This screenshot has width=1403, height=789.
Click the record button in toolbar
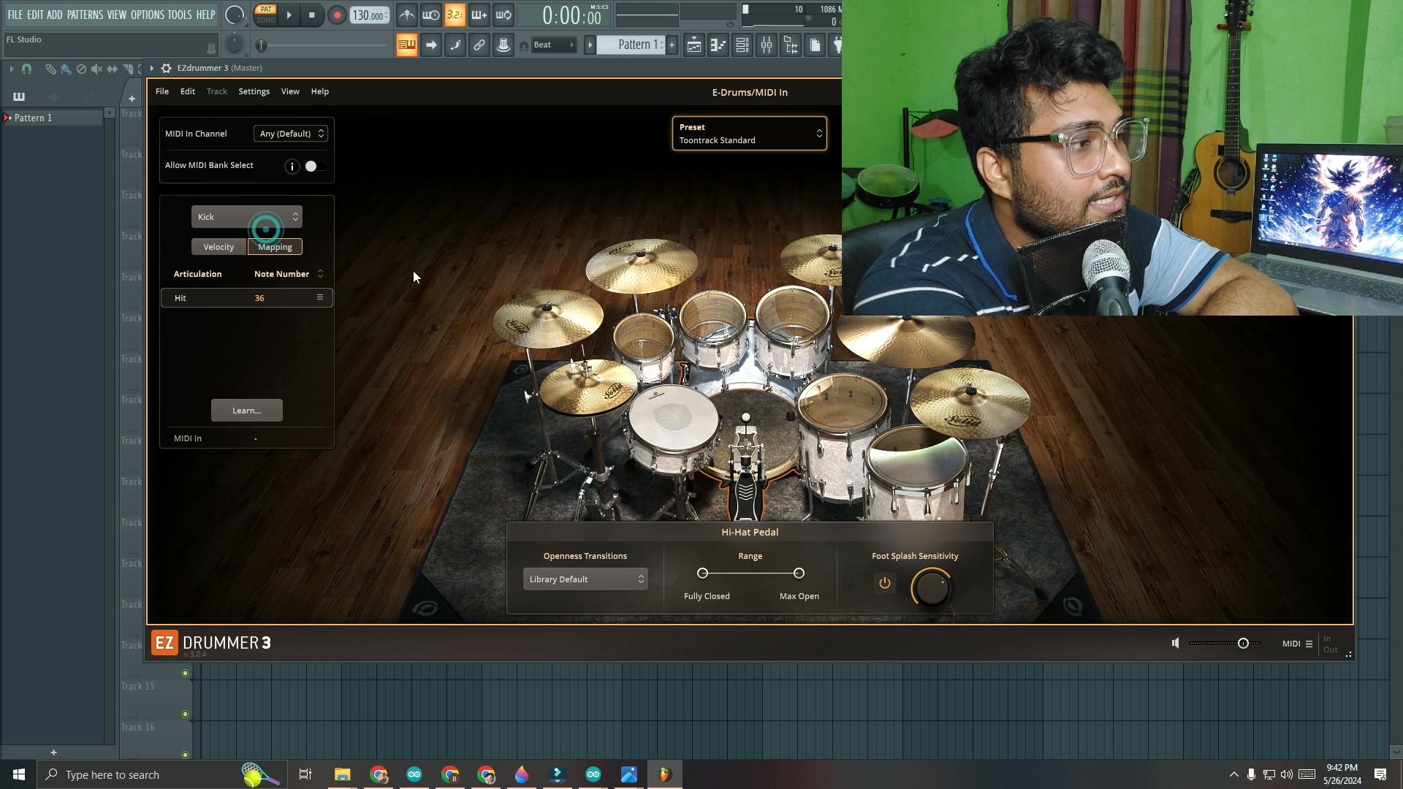(x=336, y=15)
